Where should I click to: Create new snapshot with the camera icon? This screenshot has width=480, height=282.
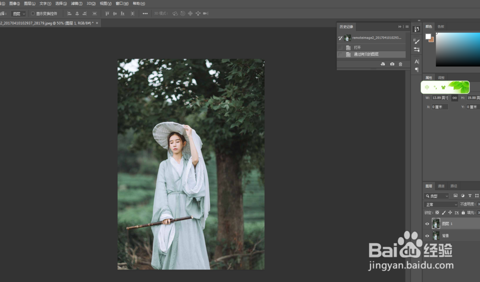point(392,64)
